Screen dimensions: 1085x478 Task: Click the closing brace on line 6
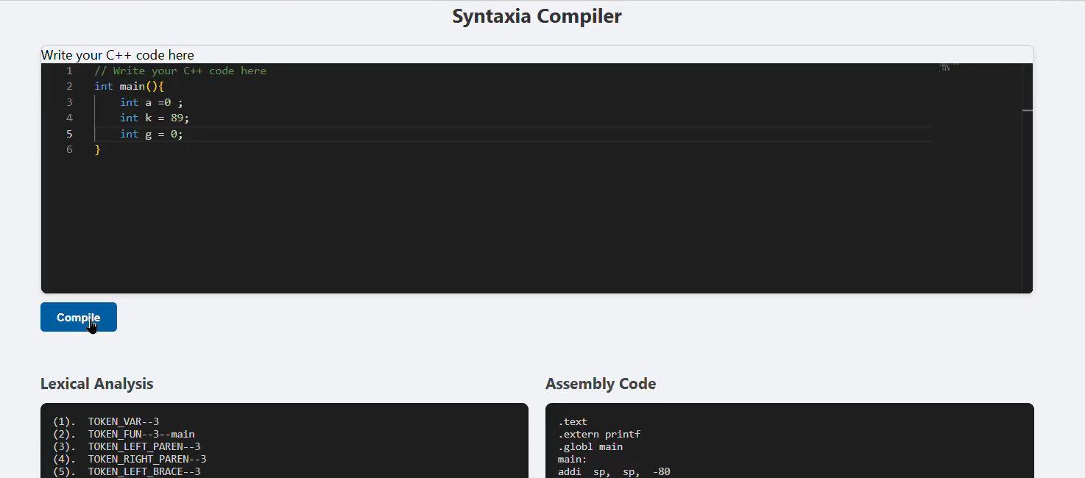pyautogui.click(x=97, y=149)
